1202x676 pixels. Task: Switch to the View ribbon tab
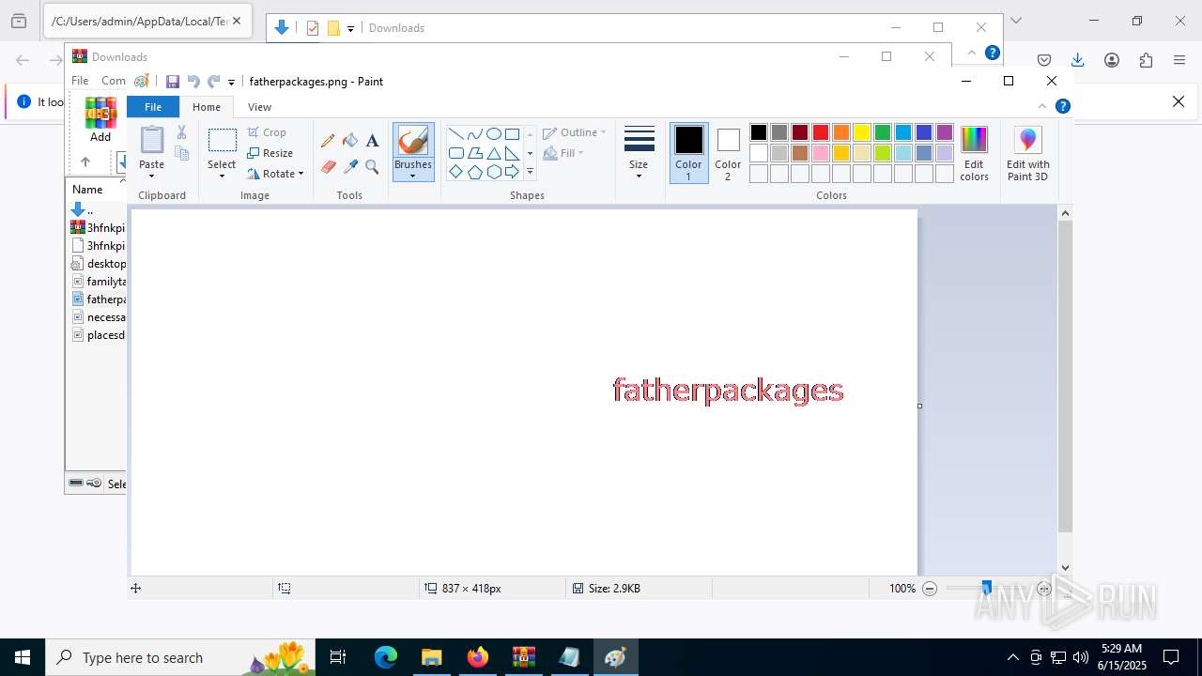(260, 107)
